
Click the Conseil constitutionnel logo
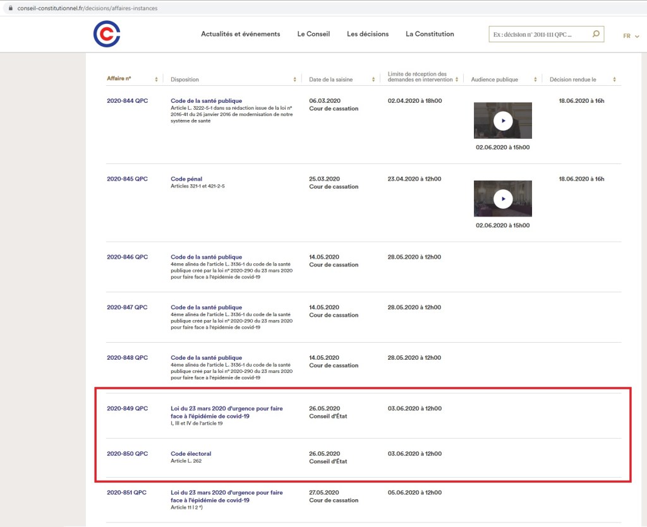coord(106,35)
